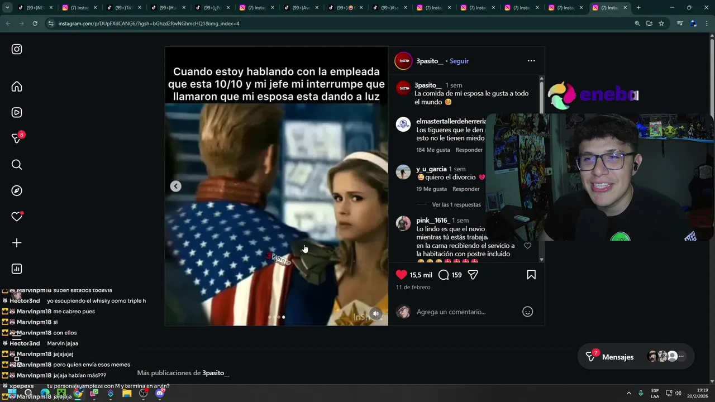Open Chrome three-dot menu

click(707, 23)
